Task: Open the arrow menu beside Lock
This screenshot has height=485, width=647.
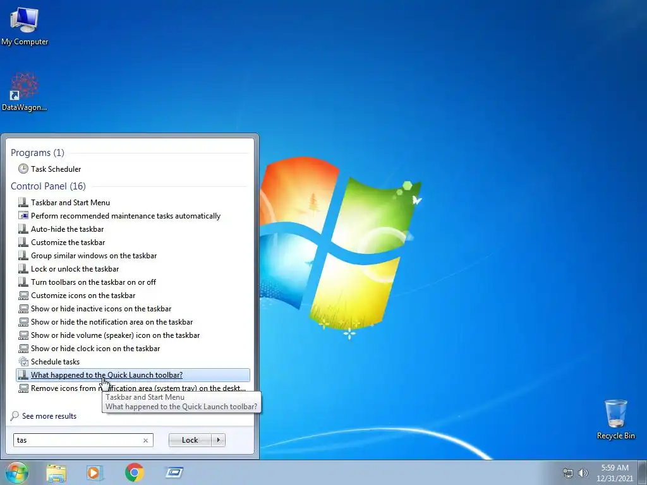Action: tap(218, 440)
